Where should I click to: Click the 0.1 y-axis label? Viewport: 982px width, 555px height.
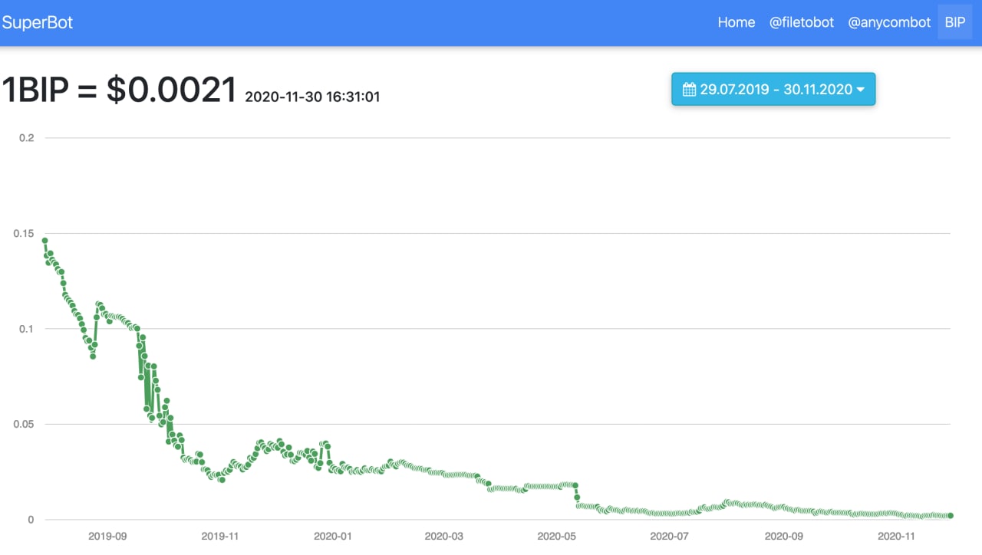27,329
